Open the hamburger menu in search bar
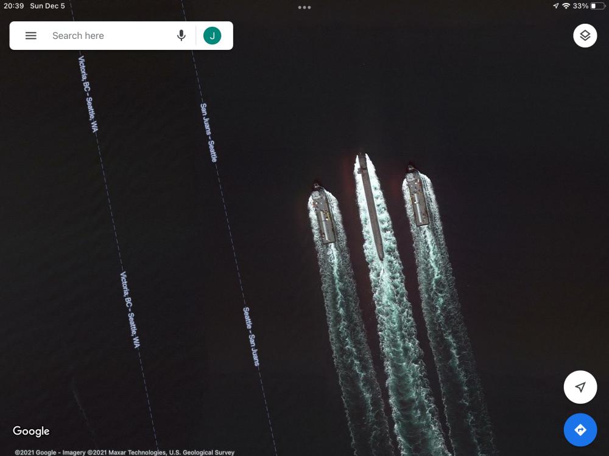Viewport: 609px width, 456px height. [31, 36]
